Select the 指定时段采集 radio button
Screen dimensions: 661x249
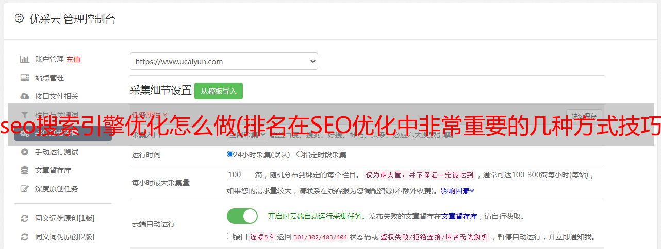[x=300, y=154]
